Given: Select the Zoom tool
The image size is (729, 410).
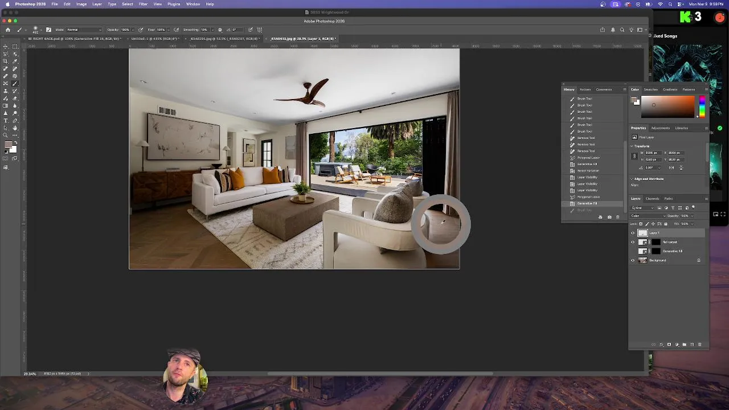Looking at the screenshot, I should (x=5, y=136).
